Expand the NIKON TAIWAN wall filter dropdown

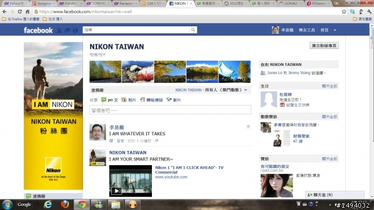[245, 90]
